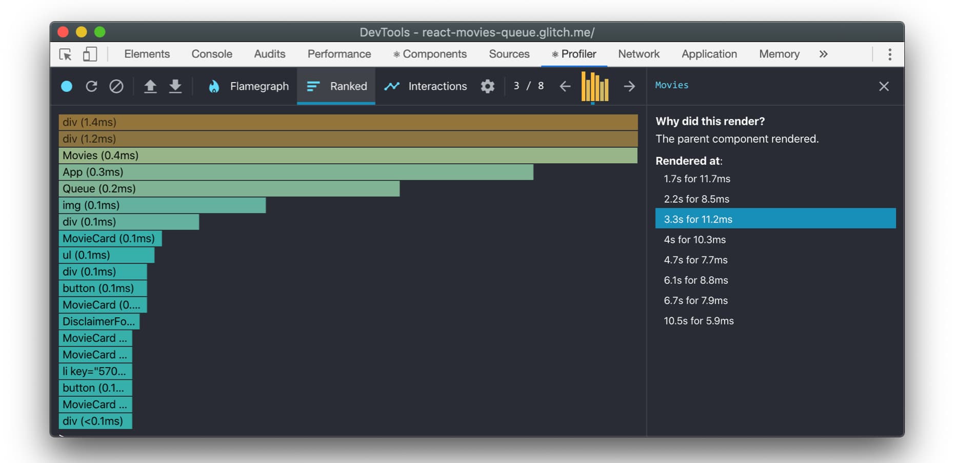Image resolution: width=956 pixels, height=463 pixels.
Task: Toggle the device toolbar icon
Action: (90, 54)
